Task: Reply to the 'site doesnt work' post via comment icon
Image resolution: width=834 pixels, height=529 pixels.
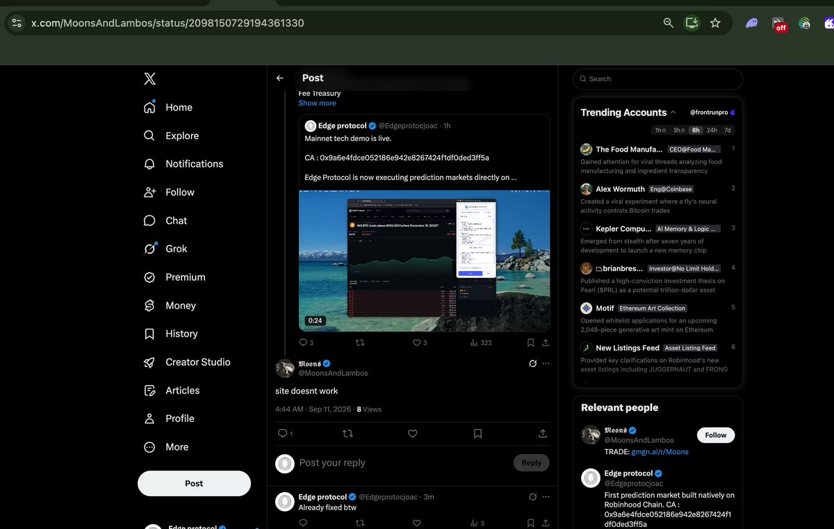Action: coord(282,433)
